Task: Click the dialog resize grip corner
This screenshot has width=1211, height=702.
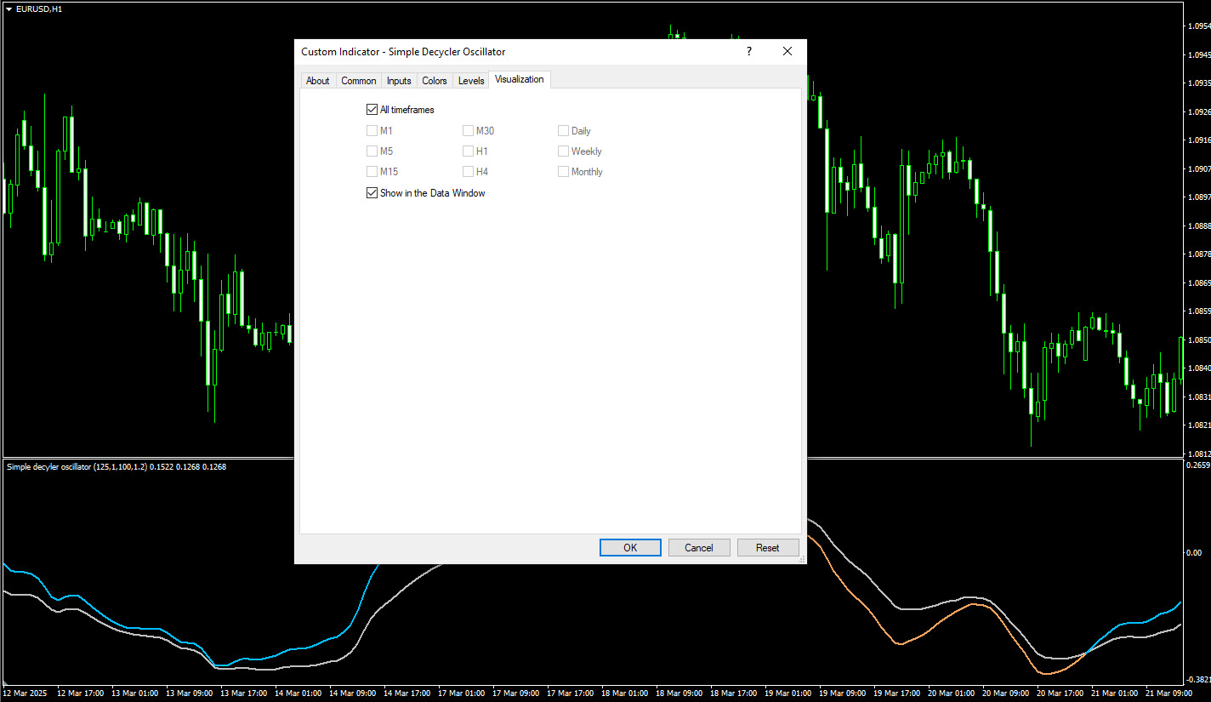Action: pyautogui.click(x=801, y=559)
